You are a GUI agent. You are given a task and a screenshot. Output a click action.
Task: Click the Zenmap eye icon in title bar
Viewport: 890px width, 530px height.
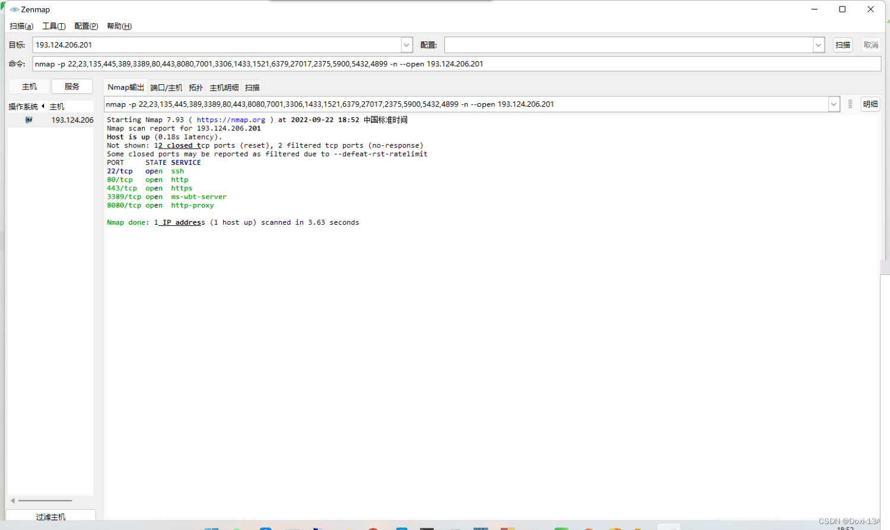pyautogui.click(x=14, y=9)
